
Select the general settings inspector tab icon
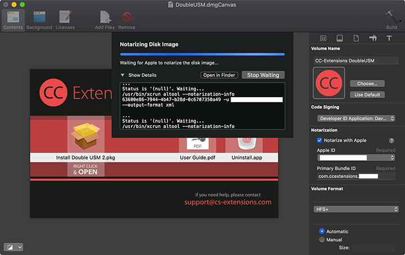(x=323, y=38)
